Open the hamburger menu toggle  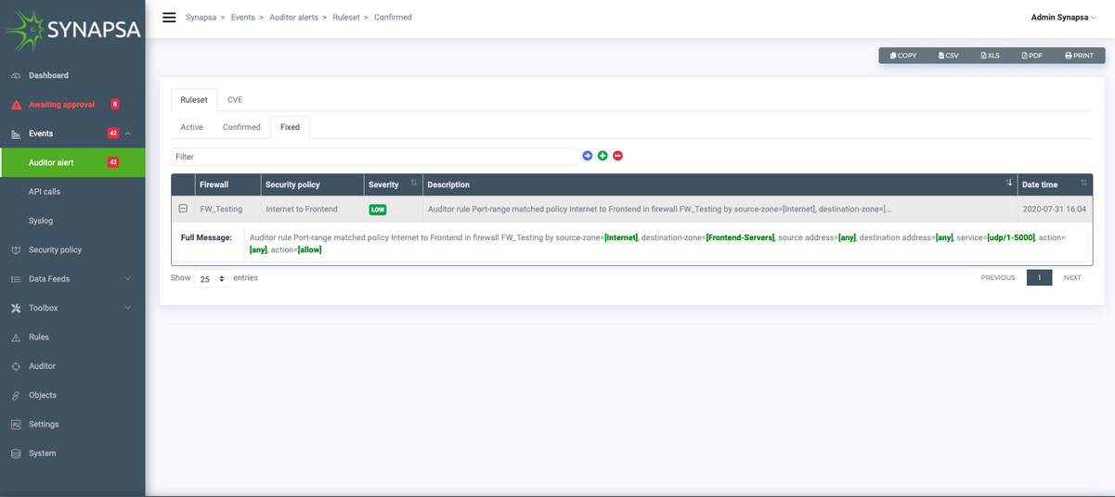pos(169,18)
